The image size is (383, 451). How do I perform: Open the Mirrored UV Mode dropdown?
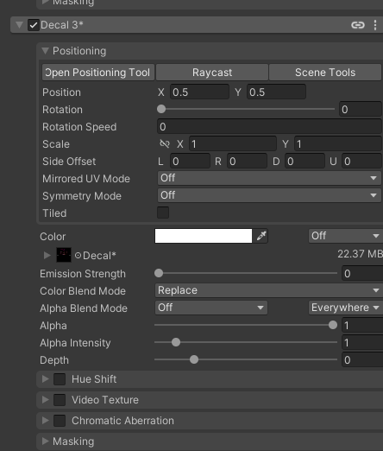coord(269,178)
